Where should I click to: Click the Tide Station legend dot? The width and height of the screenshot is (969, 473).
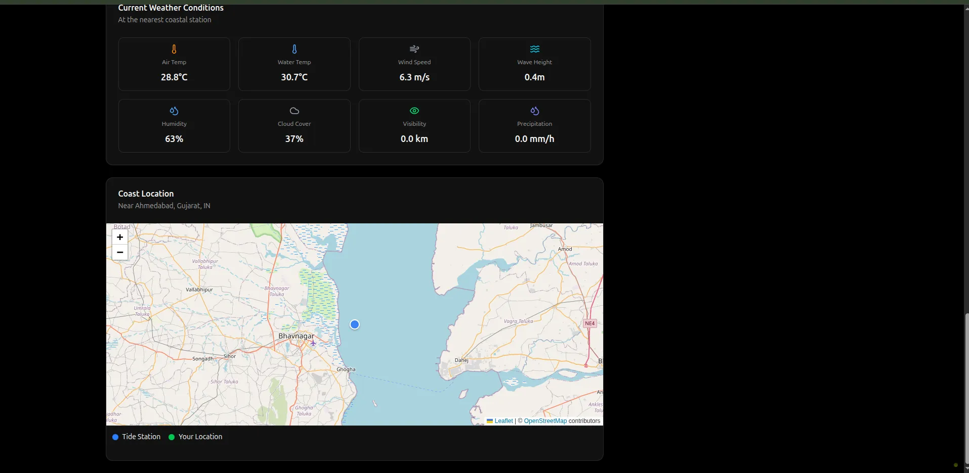click(x=115, y=437)
